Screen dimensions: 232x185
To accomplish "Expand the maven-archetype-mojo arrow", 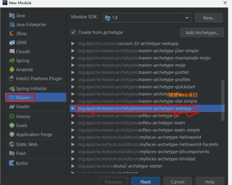I will [73, 65].
